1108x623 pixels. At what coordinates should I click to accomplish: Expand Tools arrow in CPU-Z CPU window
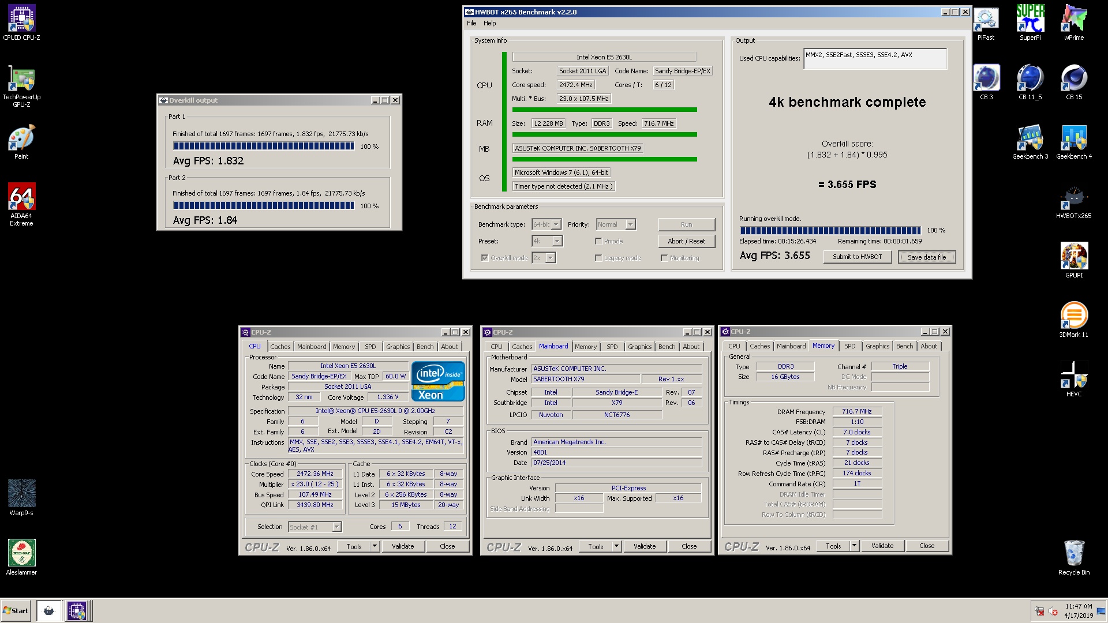tap(375, 546)
